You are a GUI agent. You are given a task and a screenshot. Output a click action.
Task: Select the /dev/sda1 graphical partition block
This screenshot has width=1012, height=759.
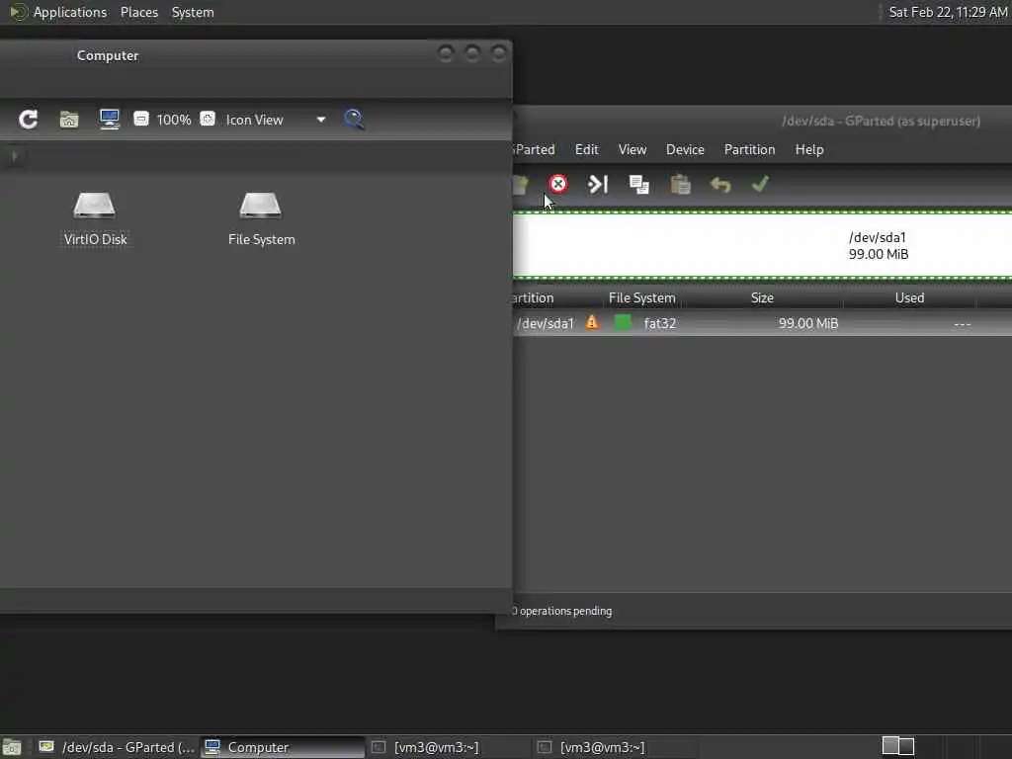tap(762, 245)
